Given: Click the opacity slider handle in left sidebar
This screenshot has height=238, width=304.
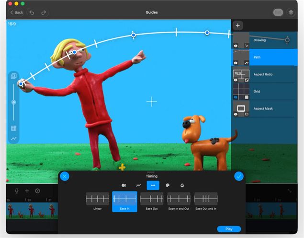Looking at the screenshot, I should [13, 102].
